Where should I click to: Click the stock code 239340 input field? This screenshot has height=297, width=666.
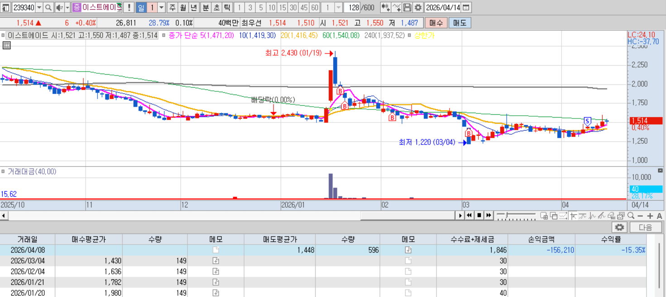[x=23, y=7]
